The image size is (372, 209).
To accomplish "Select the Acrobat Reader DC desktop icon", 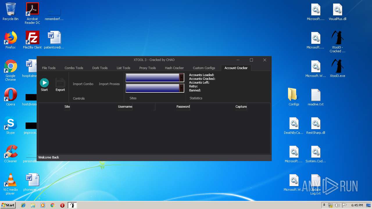I will point(32,13).
